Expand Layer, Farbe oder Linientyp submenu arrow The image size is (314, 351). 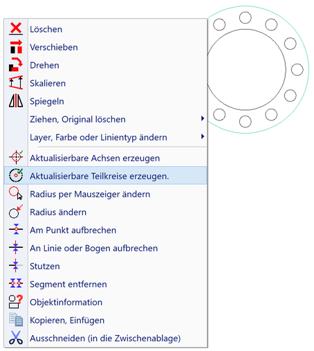[203, 136]
